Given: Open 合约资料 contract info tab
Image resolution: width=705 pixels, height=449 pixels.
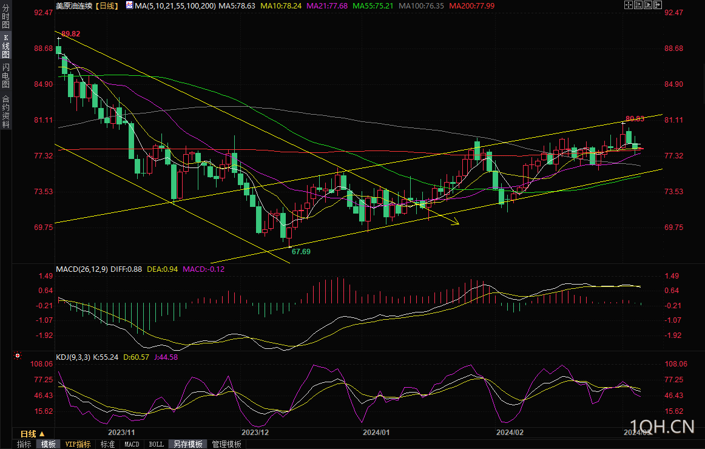Looking at the screenshot, I should pyautogui.click(x=5, y=111).
